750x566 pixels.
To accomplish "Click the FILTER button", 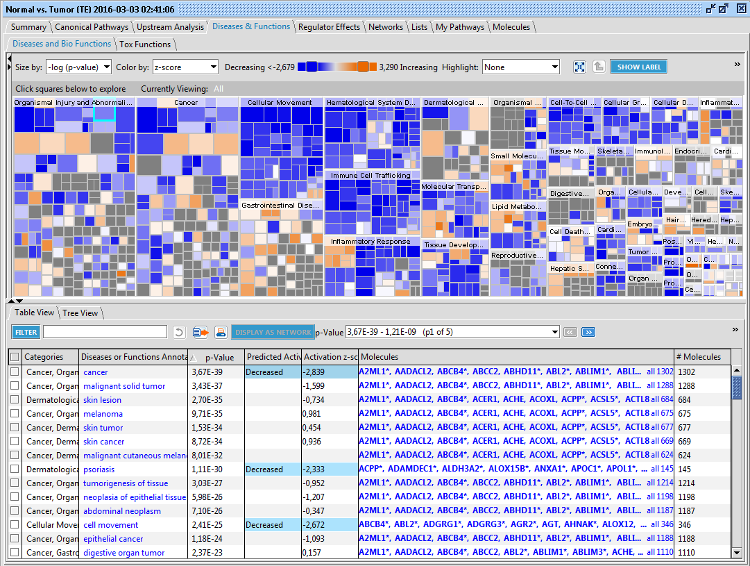I will click(x=26, y=332).
